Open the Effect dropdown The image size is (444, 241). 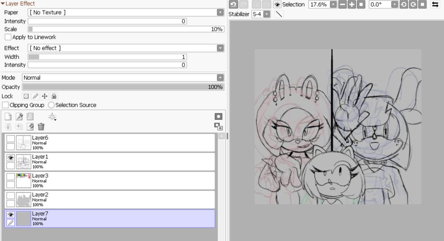[220, 48]
